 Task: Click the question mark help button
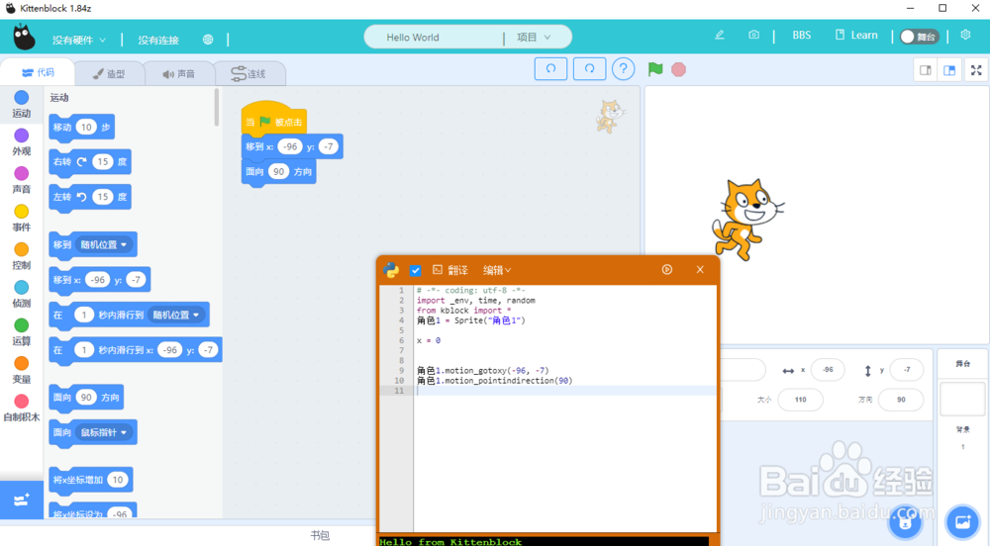pos(623,68)
